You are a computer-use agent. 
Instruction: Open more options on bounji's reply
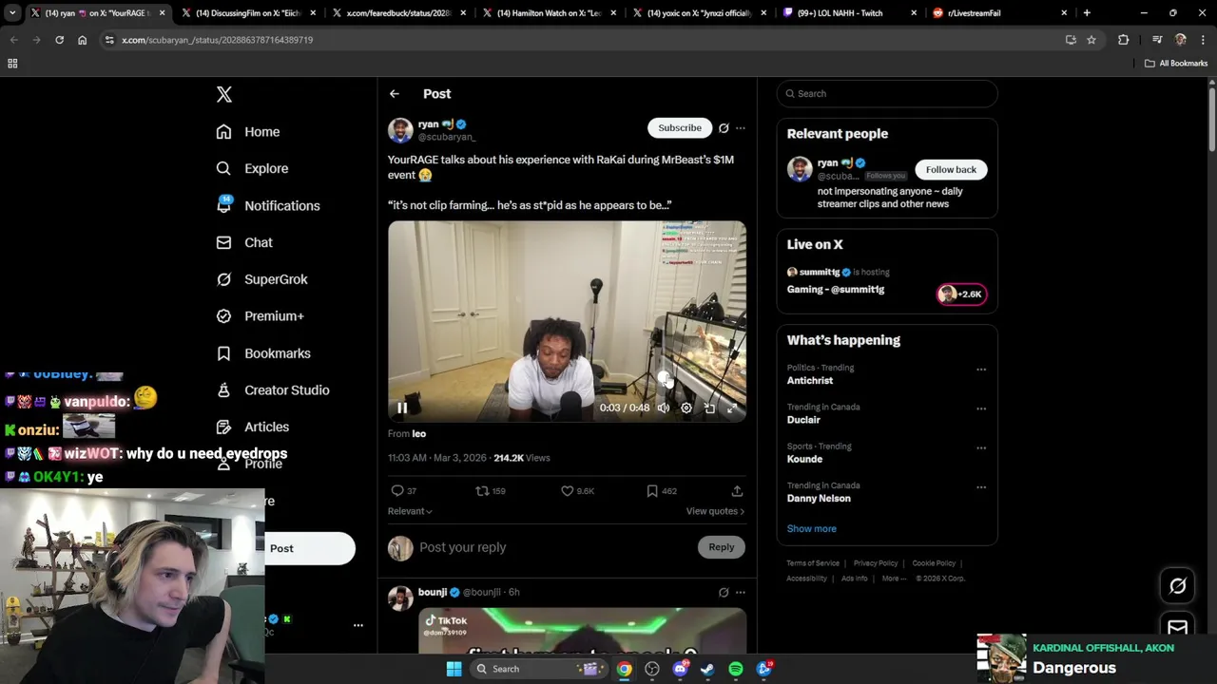pyautogui.click(x=741, y=593)
